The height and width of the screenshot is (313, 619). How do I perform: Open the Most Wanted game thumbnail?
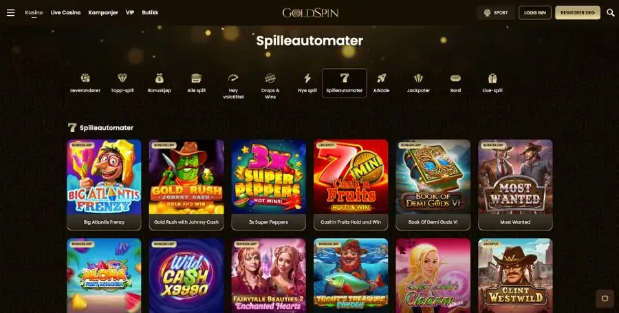515,185
